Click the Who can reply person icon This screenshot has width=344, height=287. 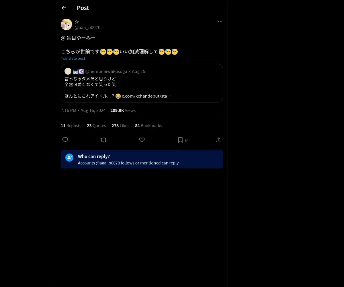[x=69, y=158]
